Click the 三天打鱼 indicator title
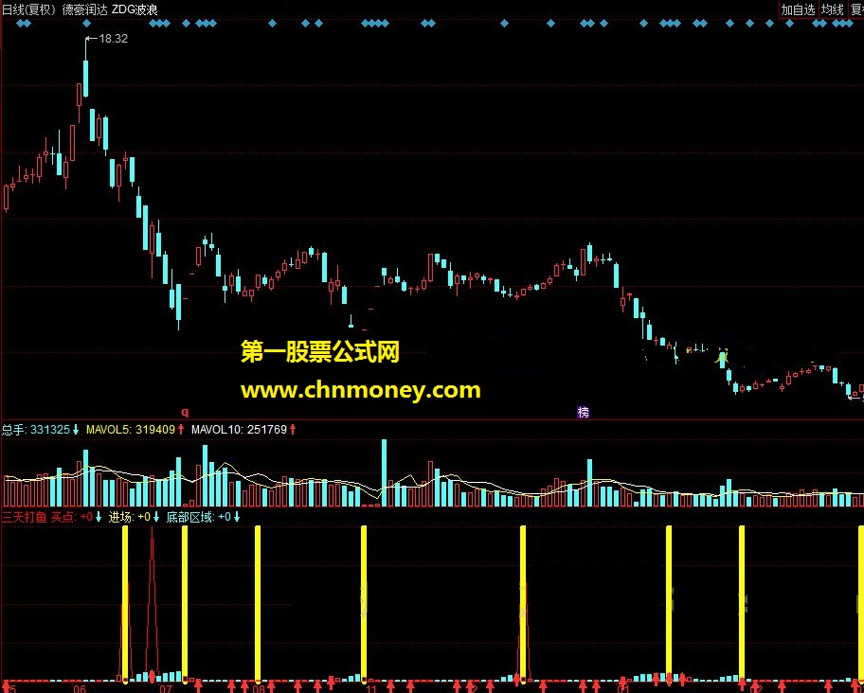 (x=25, y=517)
